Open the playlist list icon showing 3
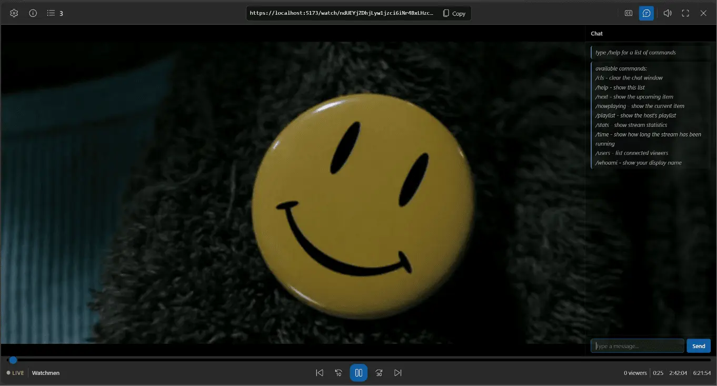Viewport: 717px width, 386px height. click(x=55, y=13)
